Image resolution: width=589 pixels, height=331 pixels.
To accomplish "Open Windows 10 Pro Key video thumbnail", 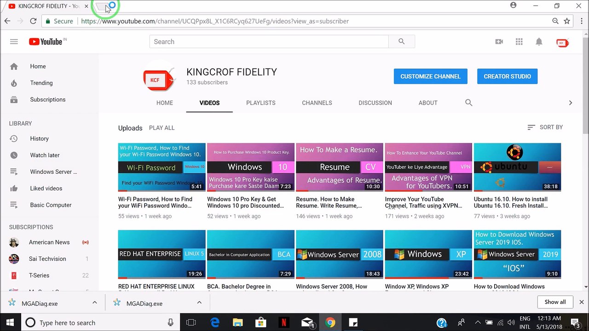I will [250, 167].
